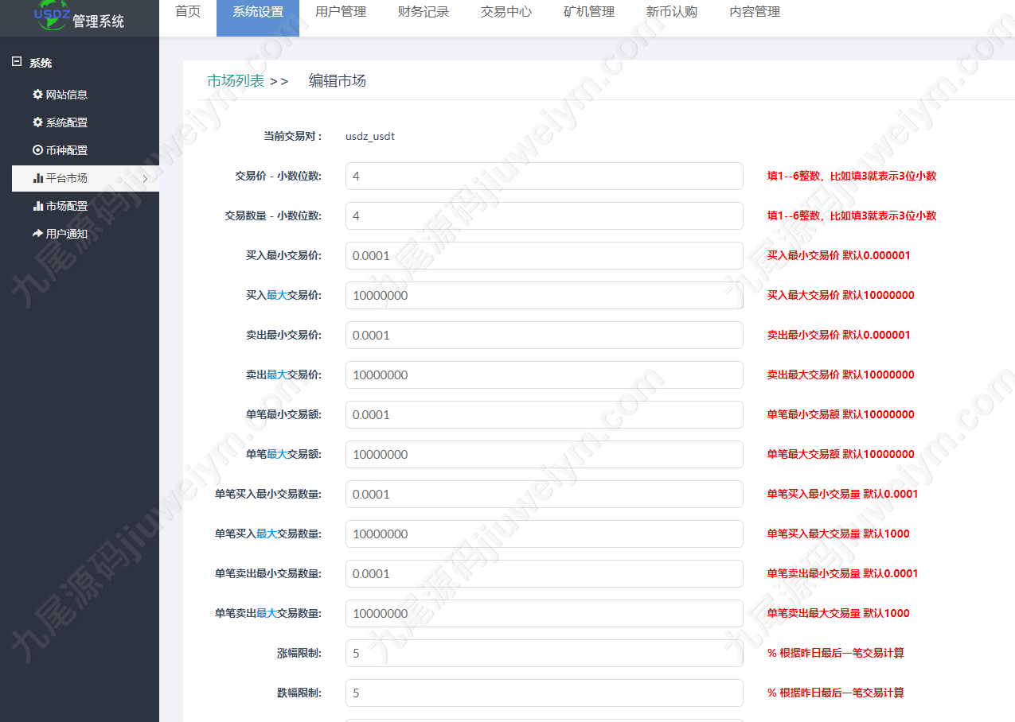
Task: Click the arrow icon beside 用户通知
Action: tap(37, 234)
